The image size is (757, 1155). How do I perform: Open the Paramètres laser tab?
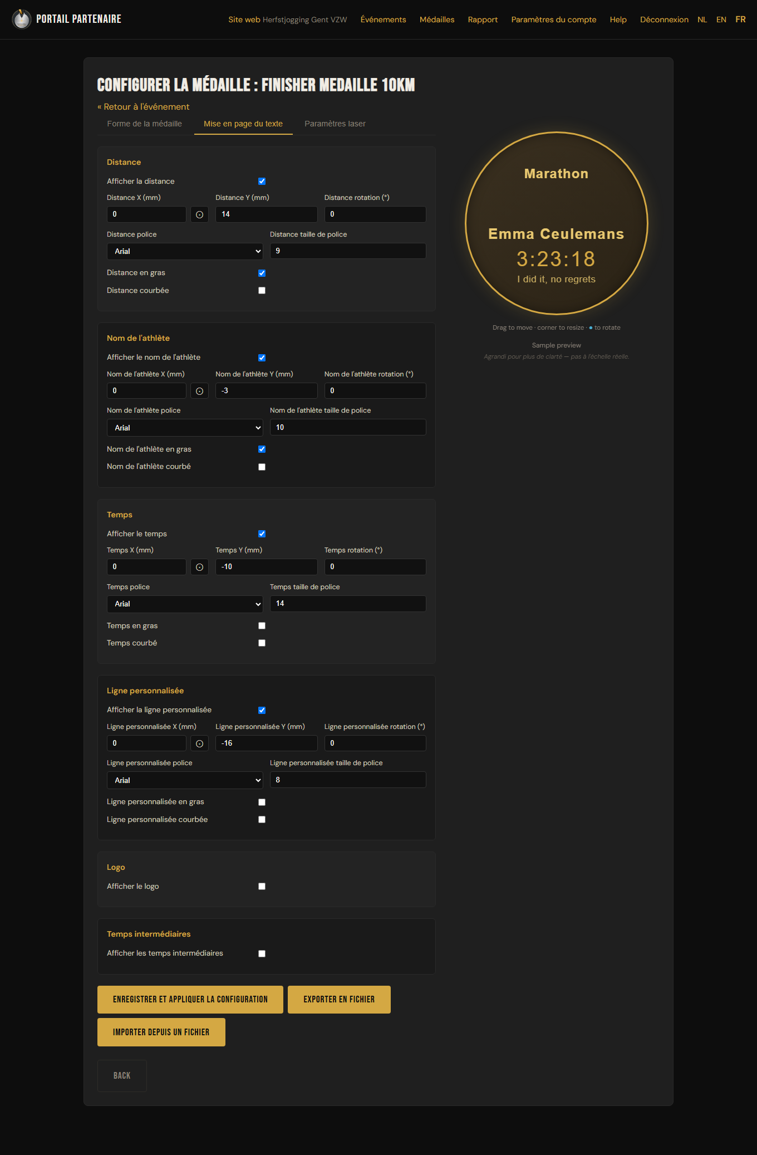(335, 124)
